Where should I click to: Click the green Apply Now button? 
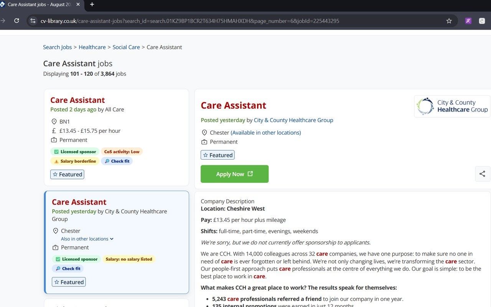[234, 174]
